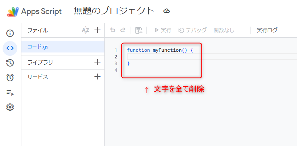This screenshot has height=146, width=297.
Task: Sort files using the AZ icon
Action: click(86, 30)
